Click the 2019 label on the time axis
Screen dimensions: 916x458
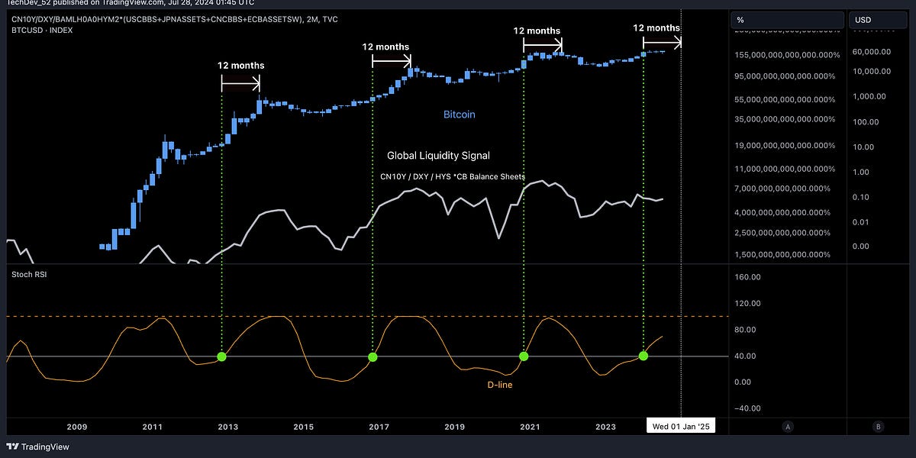455,427
